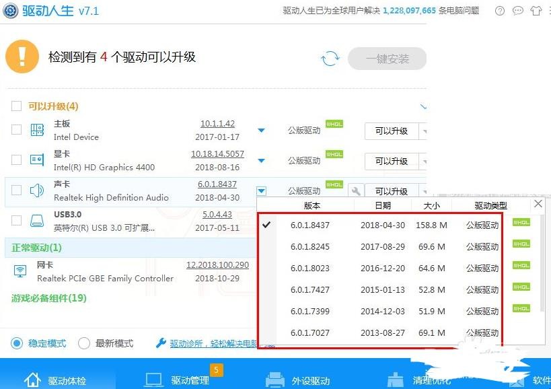
Task: Select the 稳定模式 radio button
Action: click(17, 343)
